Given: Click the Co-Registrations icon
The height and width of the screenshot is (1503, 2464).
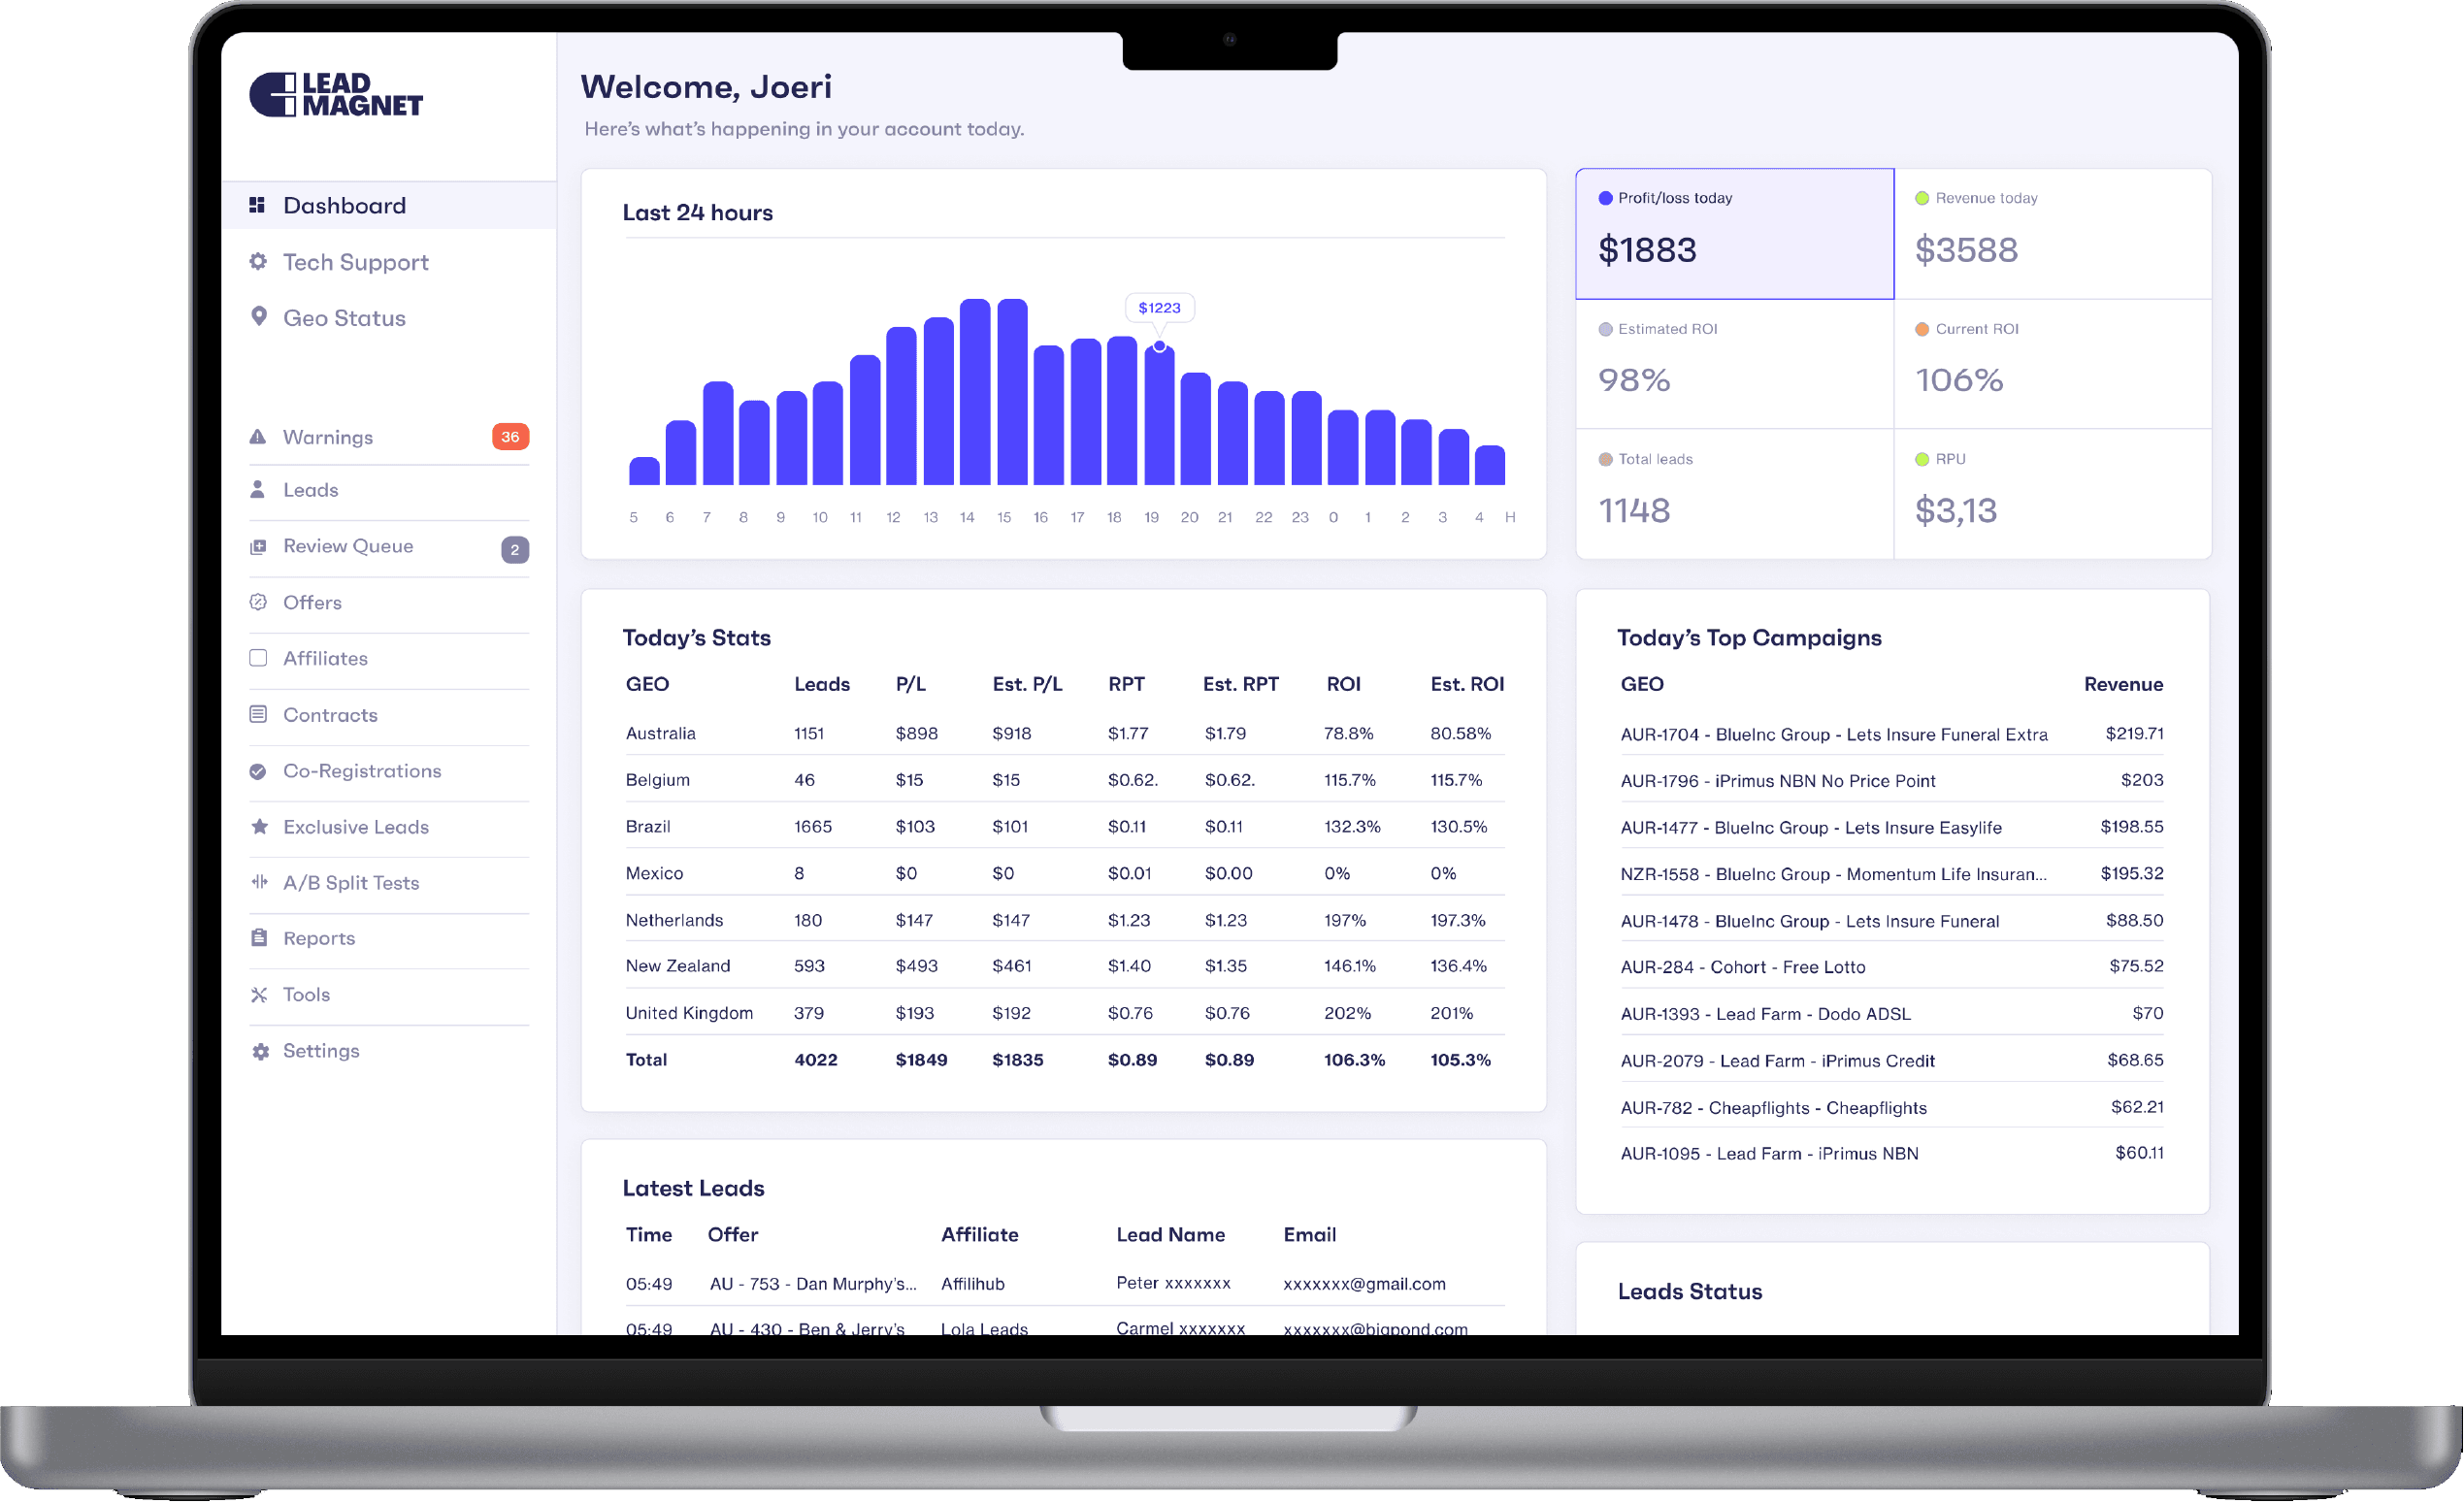Looking at the screenshot, I should click(x=259, y=769).
